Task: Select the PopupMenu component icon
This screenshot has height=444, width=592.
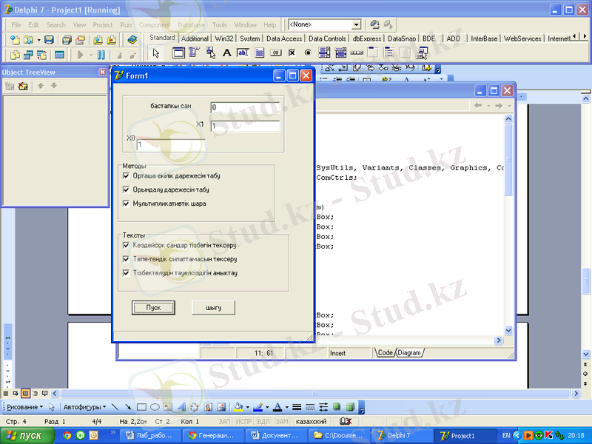Action: click(x=211, y=53)
